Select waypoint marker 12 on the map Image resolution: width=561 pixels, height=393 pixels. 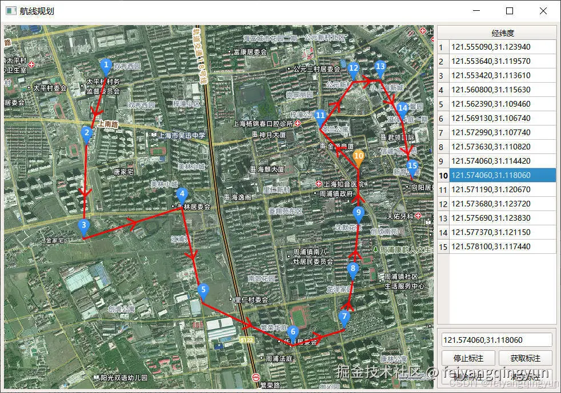coord(354,70)
